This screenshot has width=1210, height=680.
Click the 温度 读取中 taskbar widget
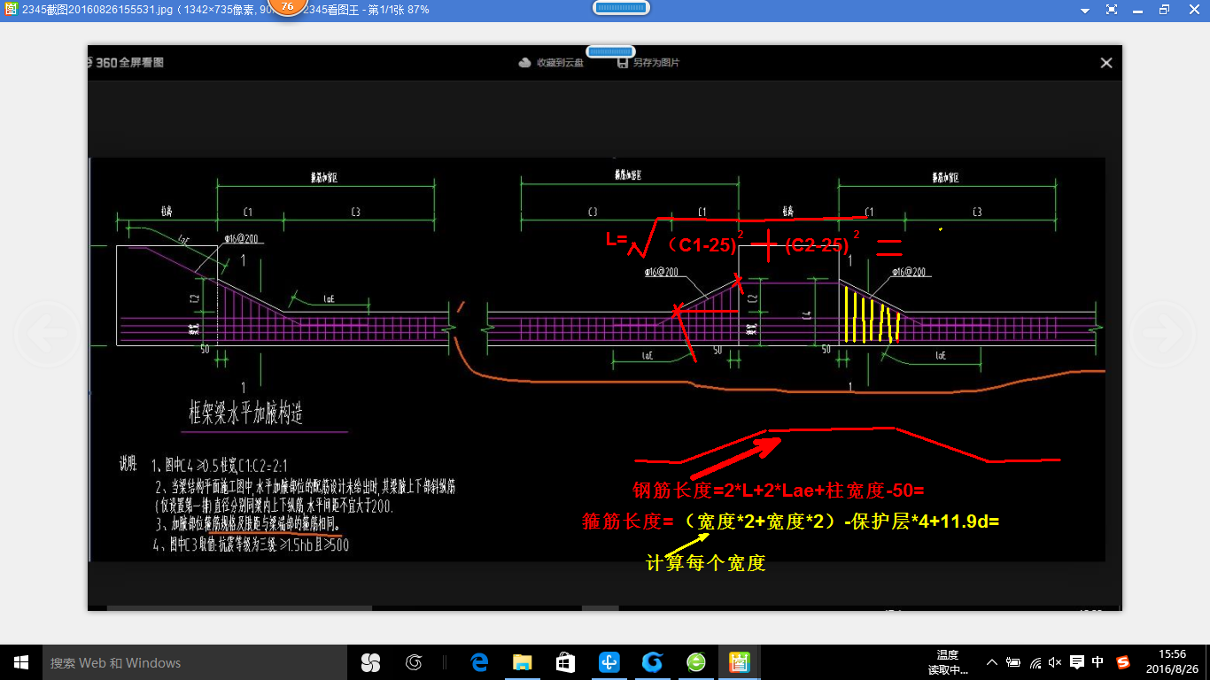pos(947,662)
